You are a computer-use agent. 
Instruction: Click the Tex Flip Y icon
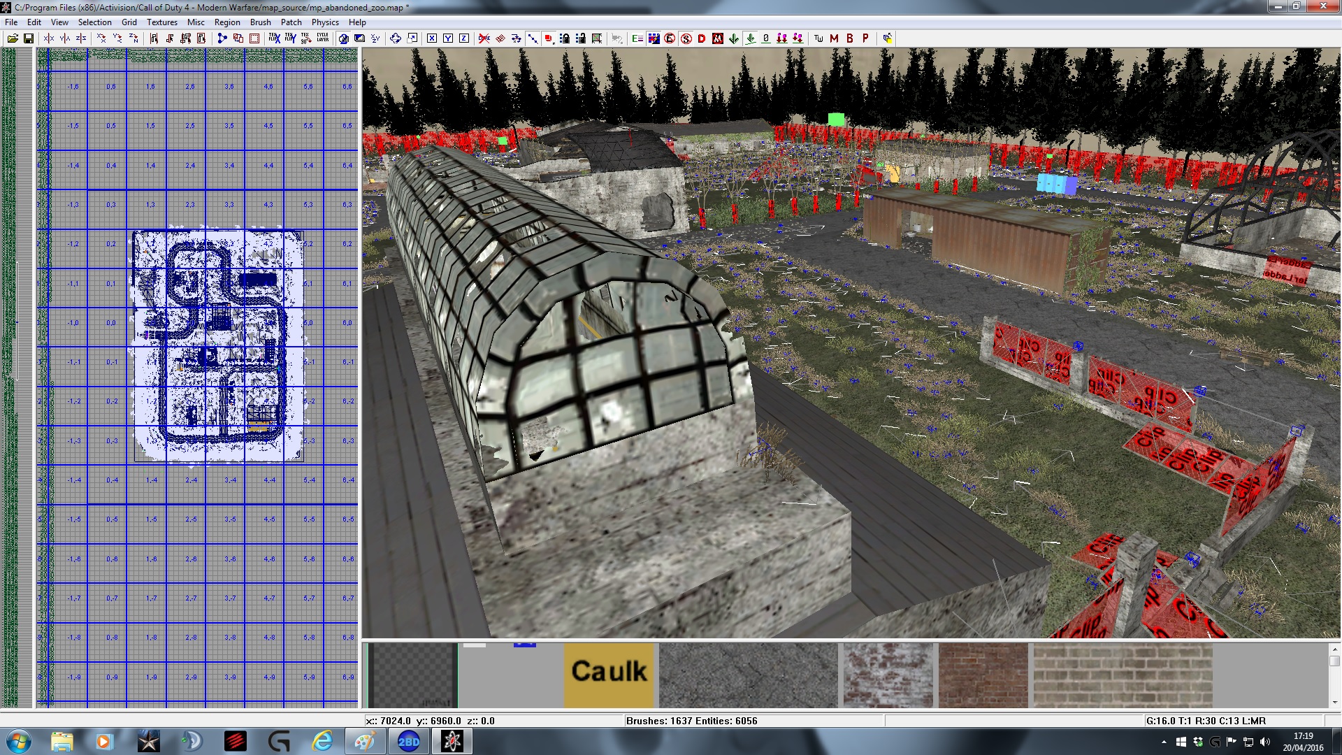coord(291,38)
